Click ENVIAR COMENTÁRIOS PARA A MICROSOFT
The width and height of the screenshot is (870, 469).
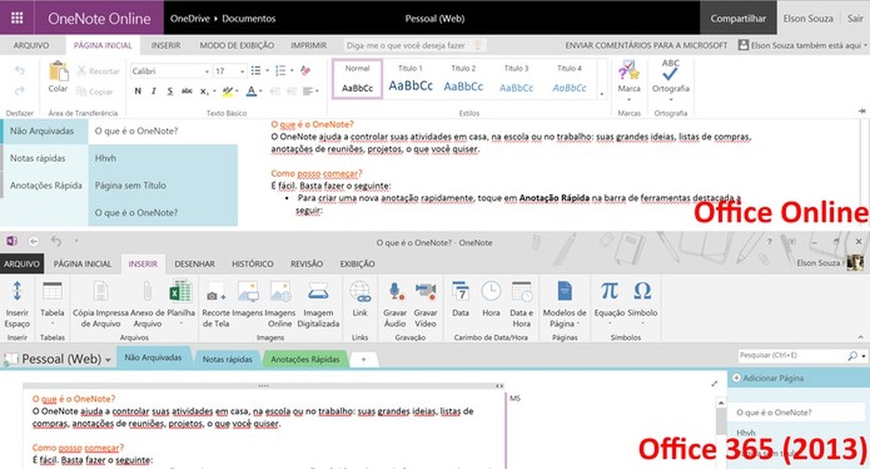pyautogui.click(x=645, y=45)
